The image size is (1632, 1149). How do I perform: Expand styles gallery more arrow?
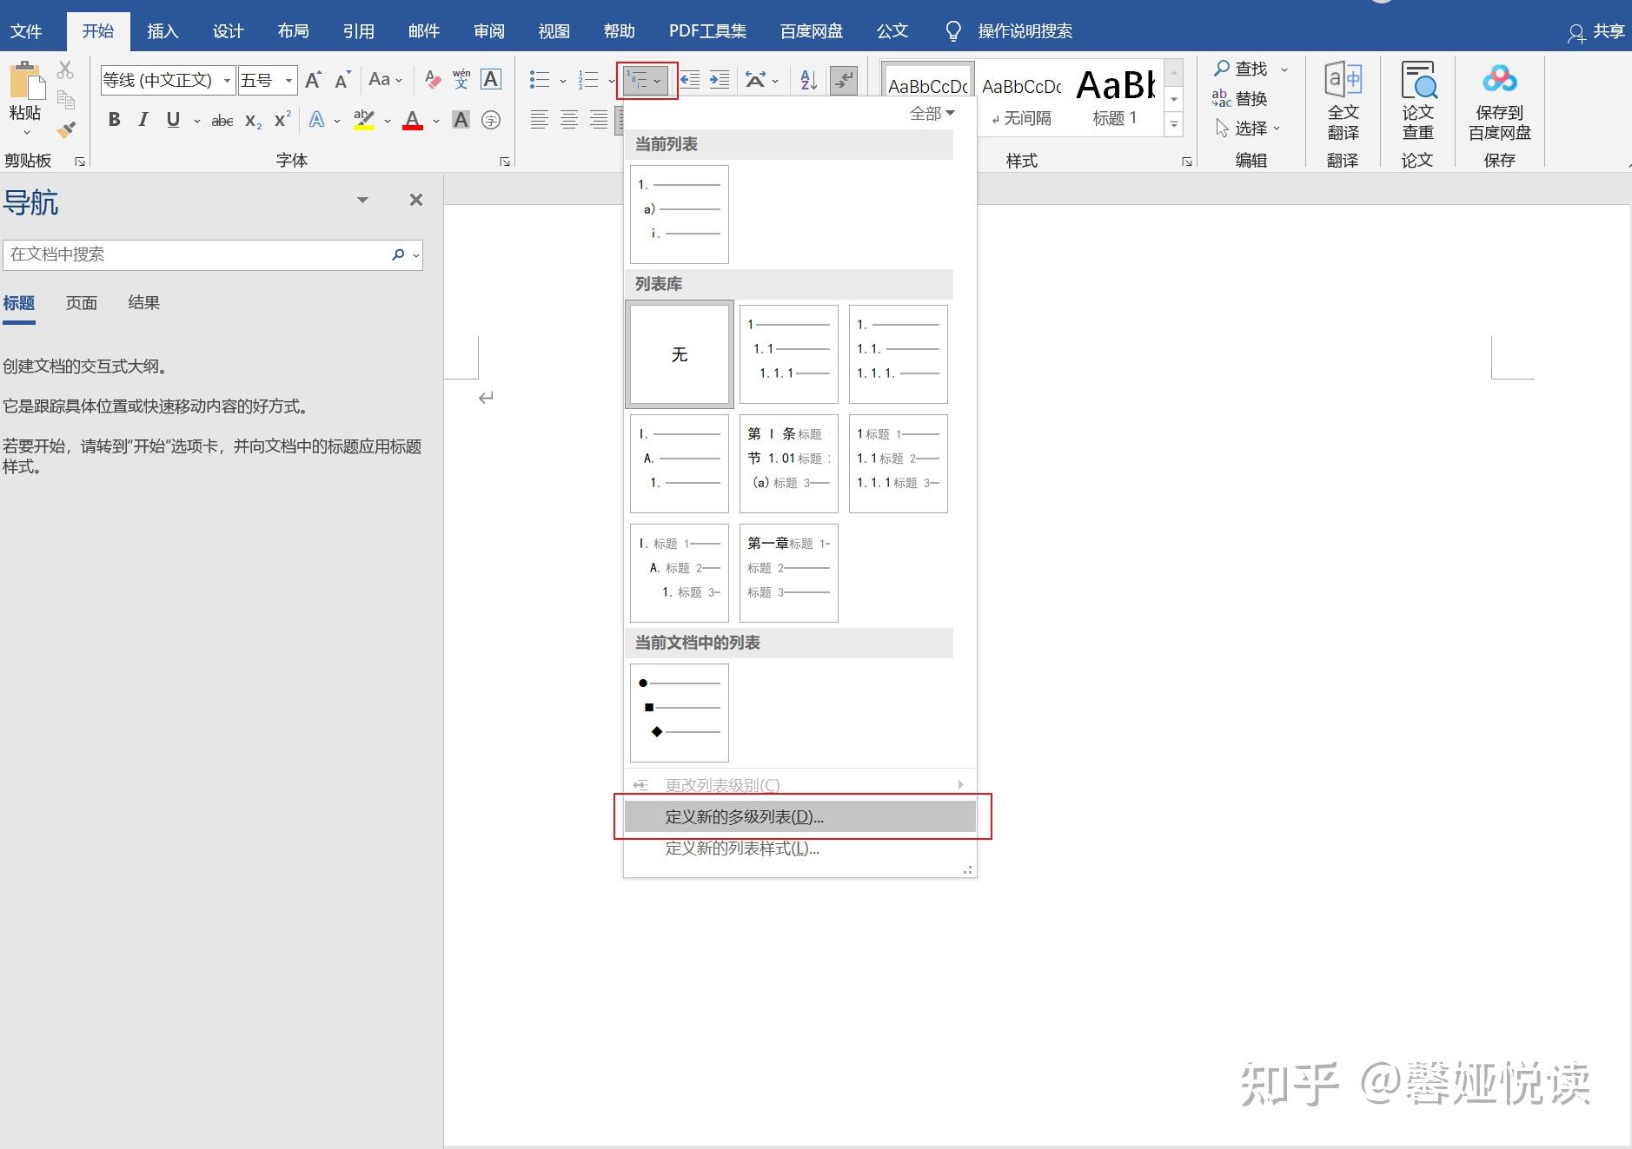tap(1174, 125)
